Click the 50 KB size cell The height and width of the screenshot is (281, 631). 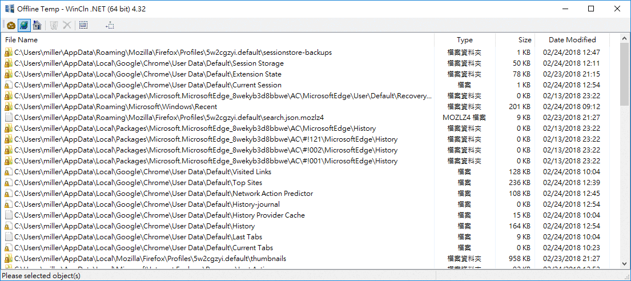(522, 63)
